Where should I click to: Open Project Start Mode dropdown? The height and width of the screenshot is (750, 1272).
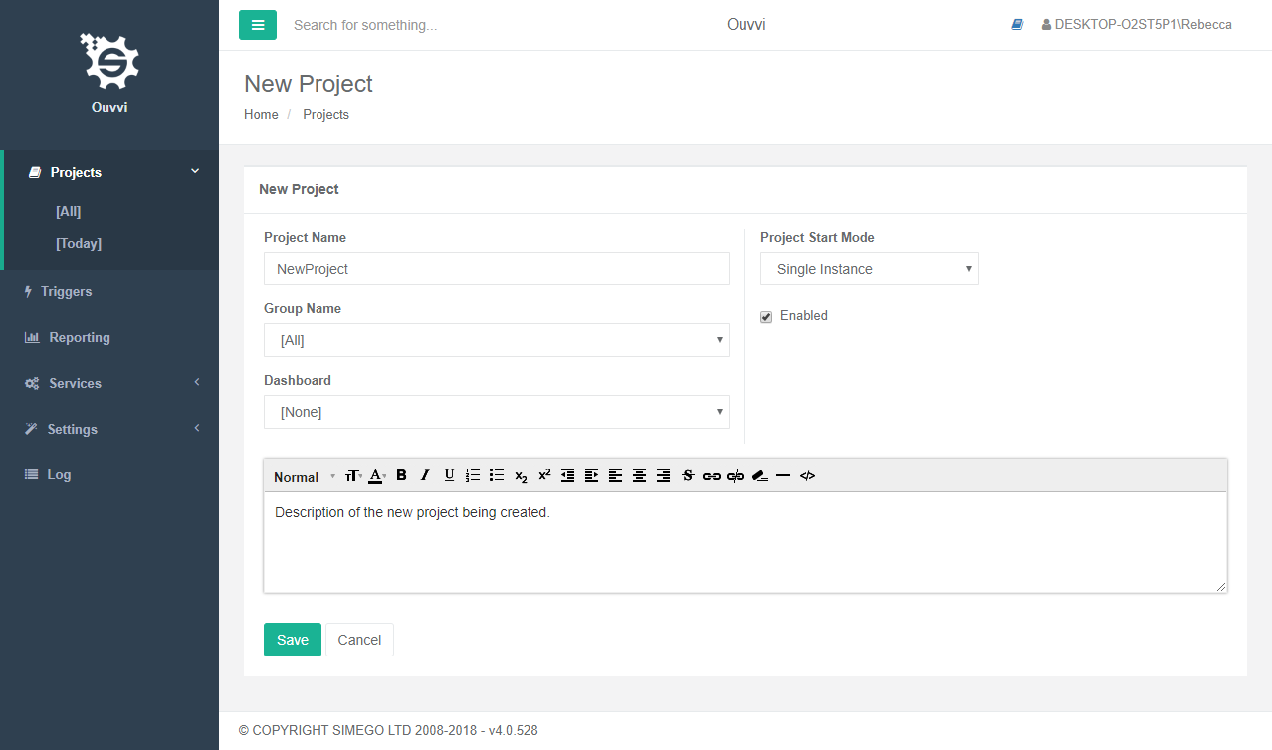pos(870,269)
